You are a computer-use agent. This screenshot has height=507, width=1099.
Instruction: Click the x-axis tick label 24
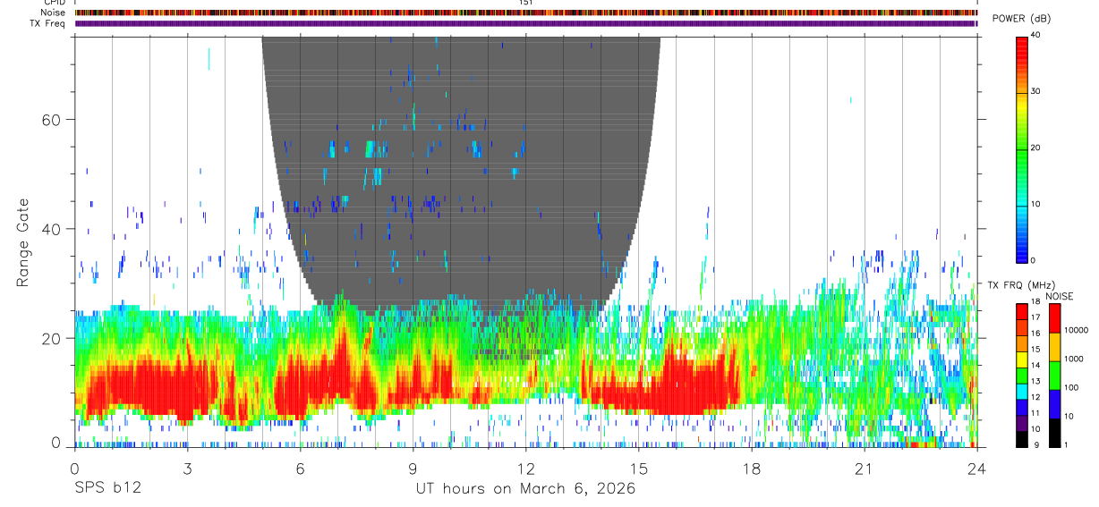976,469
